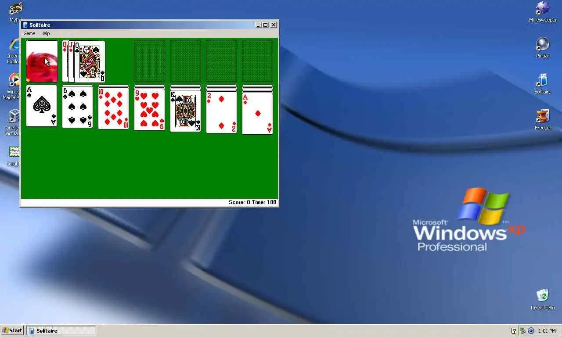Select the 9 of hearts card
Screen dimensions: 562x337
pyautogui.click(x=150, y=109)
